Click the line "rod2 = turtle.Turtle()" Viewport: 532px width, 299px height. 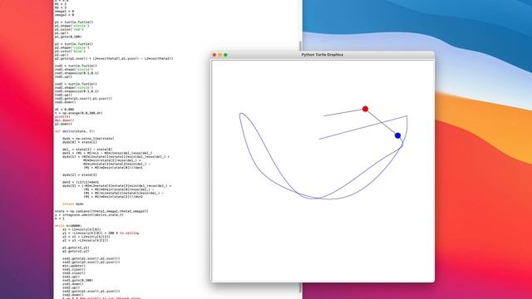tap(76, 84)
